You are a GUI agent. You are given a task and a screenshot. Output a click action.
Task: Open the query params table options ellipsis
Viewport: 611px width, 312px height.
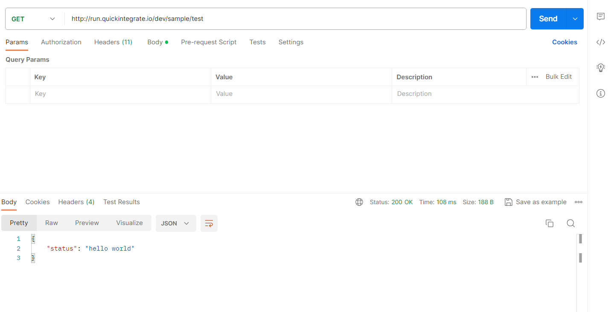(535, 77)
